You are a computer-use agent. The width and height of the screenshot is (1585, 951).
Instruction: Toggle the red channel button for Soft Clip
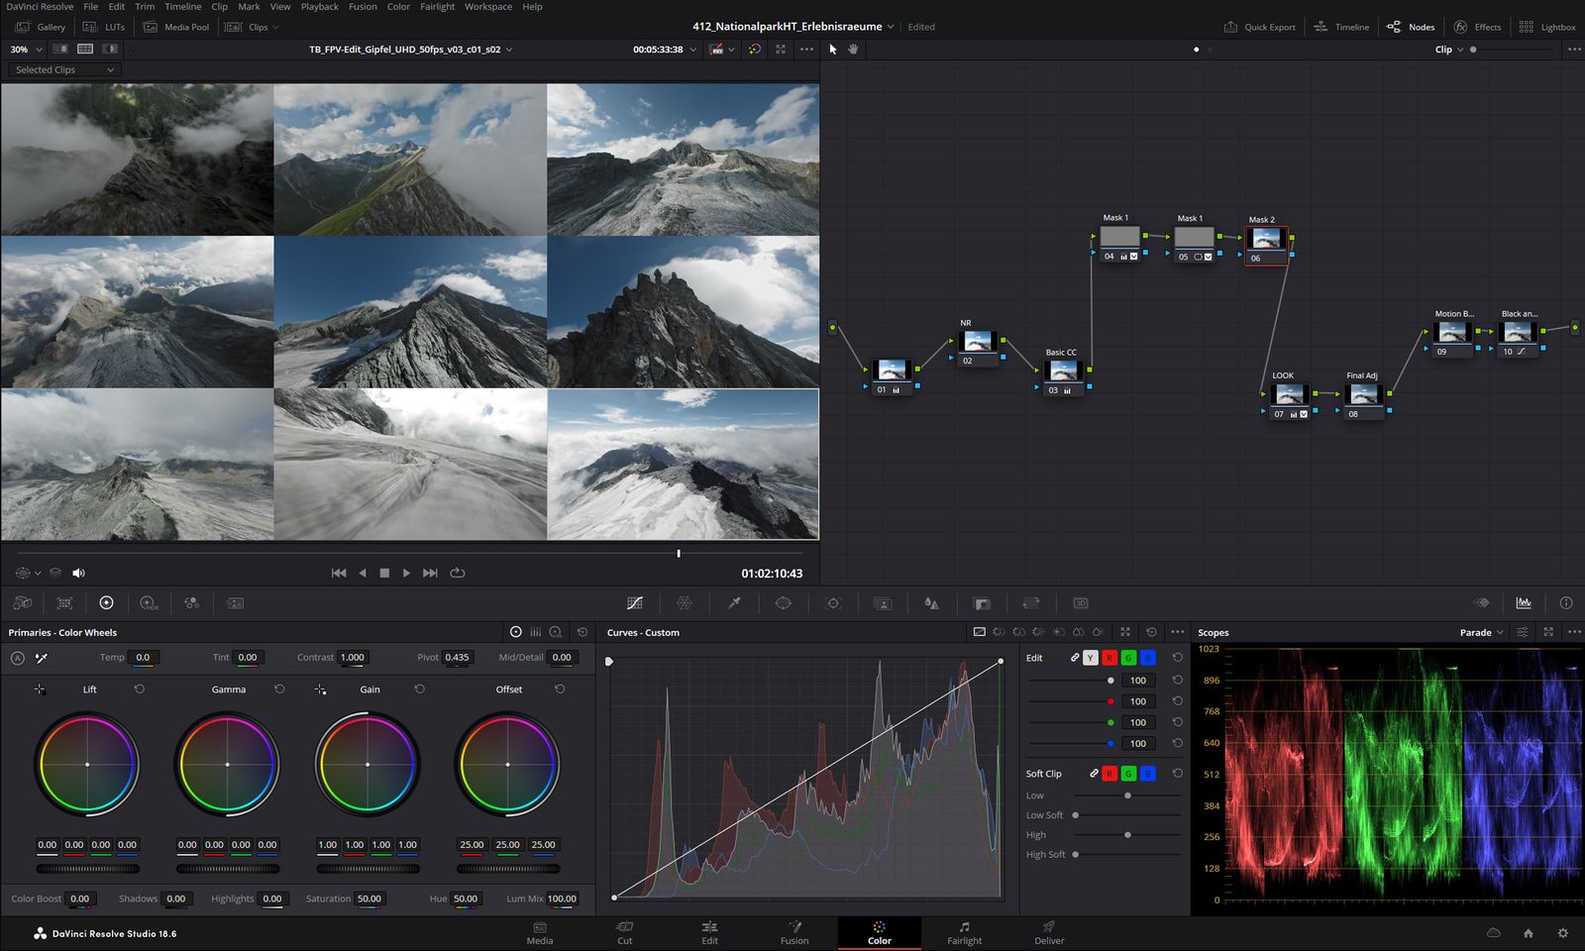point(1109,774)
